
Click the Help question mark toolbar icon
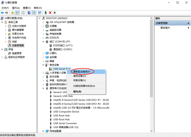[29, 12]
